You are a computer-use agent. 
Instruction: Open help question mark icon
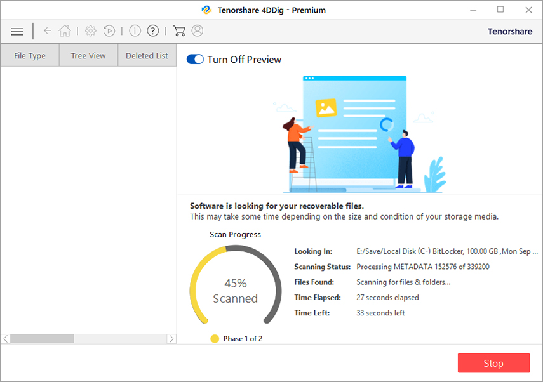(x=152, y=31)
